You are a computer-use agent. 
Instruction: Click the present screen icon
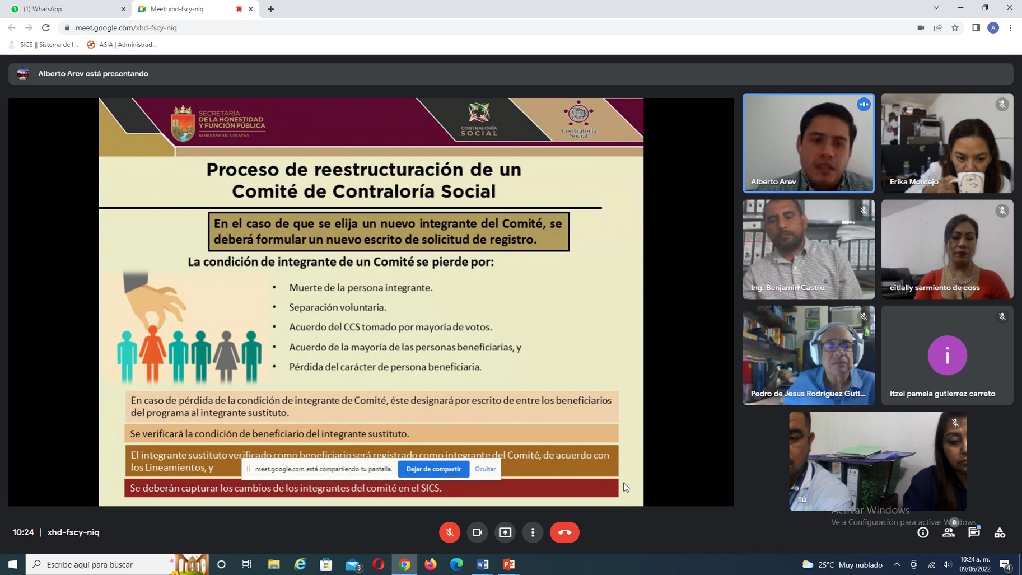click(505, 532)
